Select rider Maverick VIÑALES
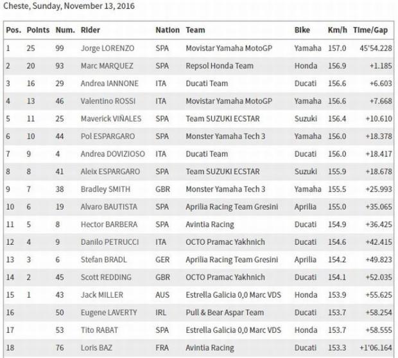The height and width of the screenshot is (358, 398). tap(109, 119)
